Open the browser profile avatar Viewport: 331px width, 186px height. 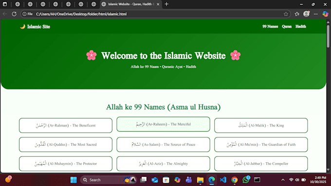[x=306, y=14]
